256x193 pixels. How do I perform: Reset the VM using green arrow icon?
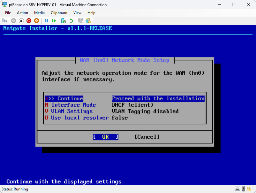tap(54, 20)
